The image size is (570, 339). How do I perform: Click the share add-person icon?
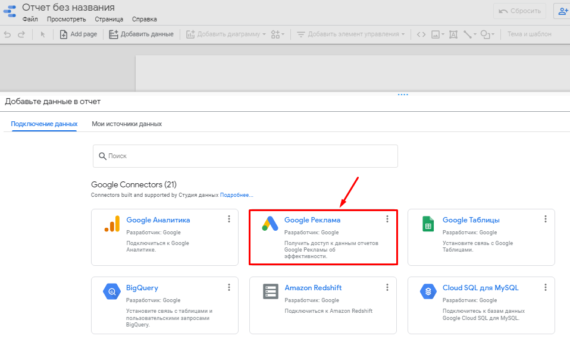(x=562, y=11)
